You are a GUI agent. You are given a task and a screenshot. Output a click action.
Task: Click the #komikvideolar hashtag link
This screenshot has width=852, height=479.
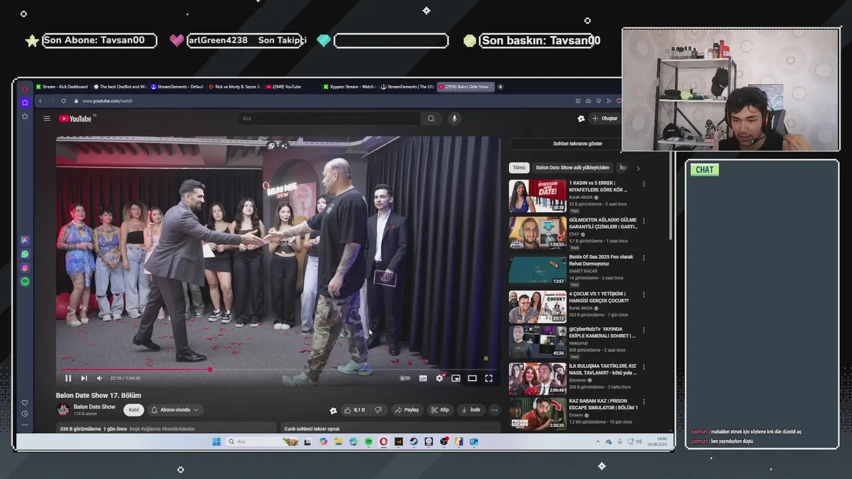(178, 429)
